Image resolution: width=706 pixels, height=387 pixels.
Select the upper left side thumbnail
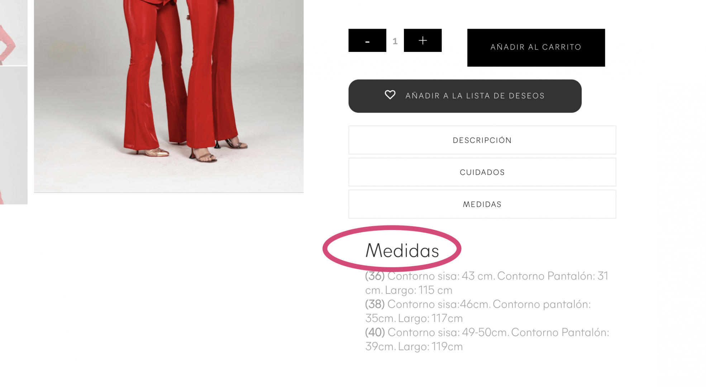coord(14,33)
